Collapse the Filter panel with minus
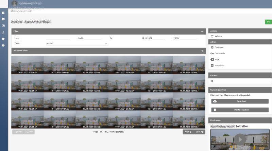The height and width of the screenshot is (151, 272). click(202, 31)
